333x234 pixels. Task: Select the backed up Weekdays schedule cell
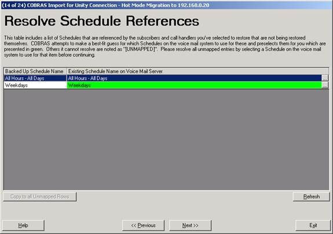[35, 85]
